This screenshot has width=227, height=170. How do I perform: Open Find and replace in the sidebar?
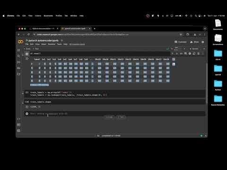(18, 56)
